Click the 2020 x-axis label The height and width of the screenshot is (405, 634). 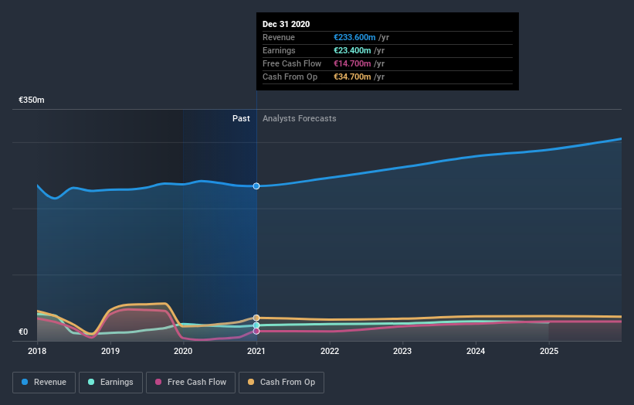tap(183, 351)
